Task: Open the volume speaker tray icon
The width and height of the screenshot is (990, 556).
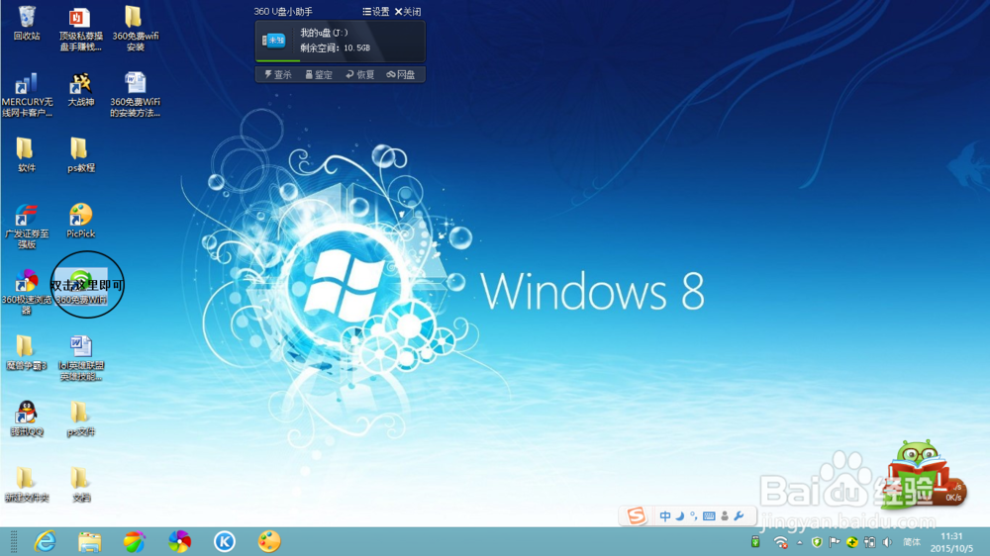Action: coord(887,542)
